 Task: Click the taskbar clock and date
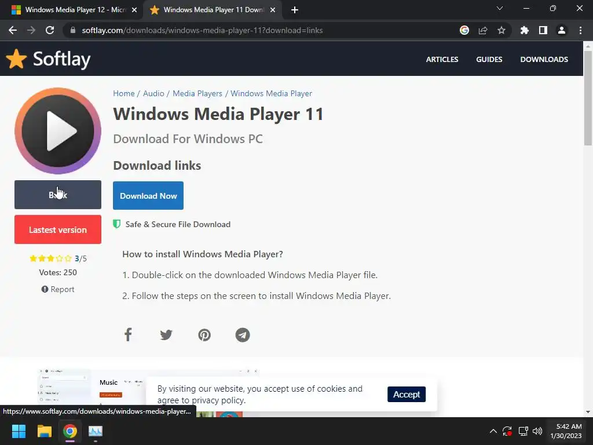coord(566,431)
